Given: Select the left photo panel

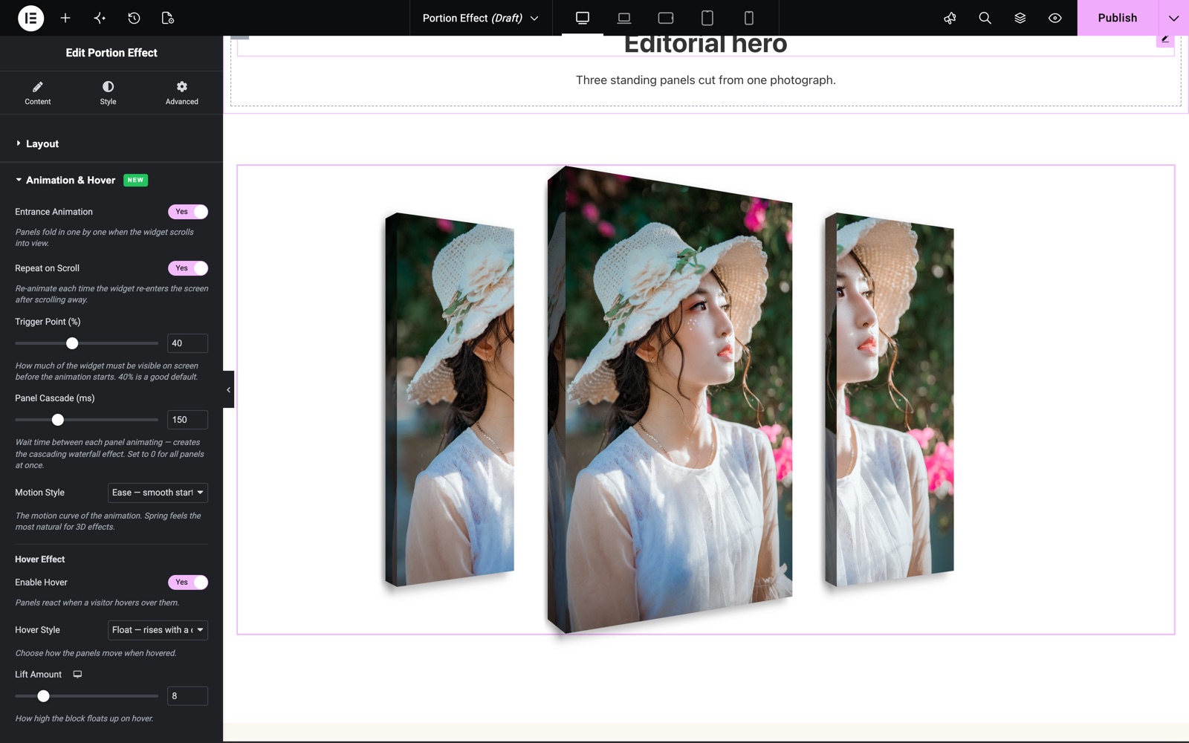Looking at the screenshot, I should pos(450,400).
